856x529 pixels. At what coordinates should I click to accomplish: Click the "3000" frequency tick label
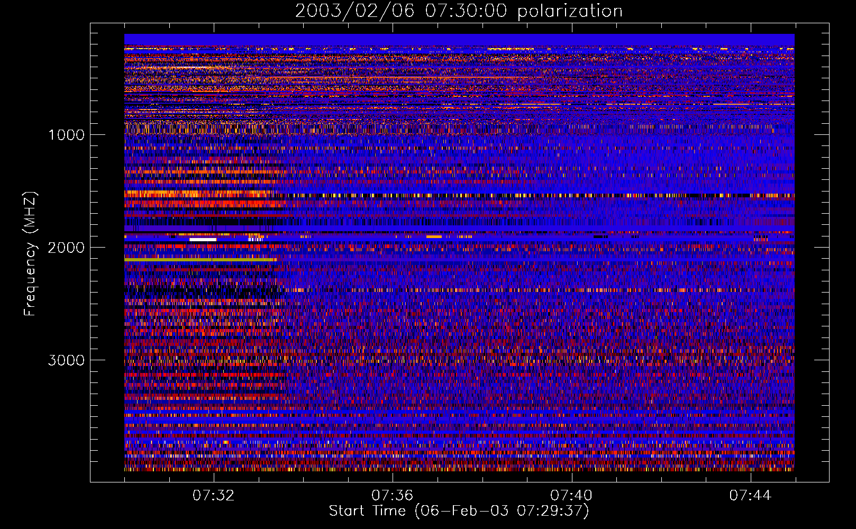(66, 360)
